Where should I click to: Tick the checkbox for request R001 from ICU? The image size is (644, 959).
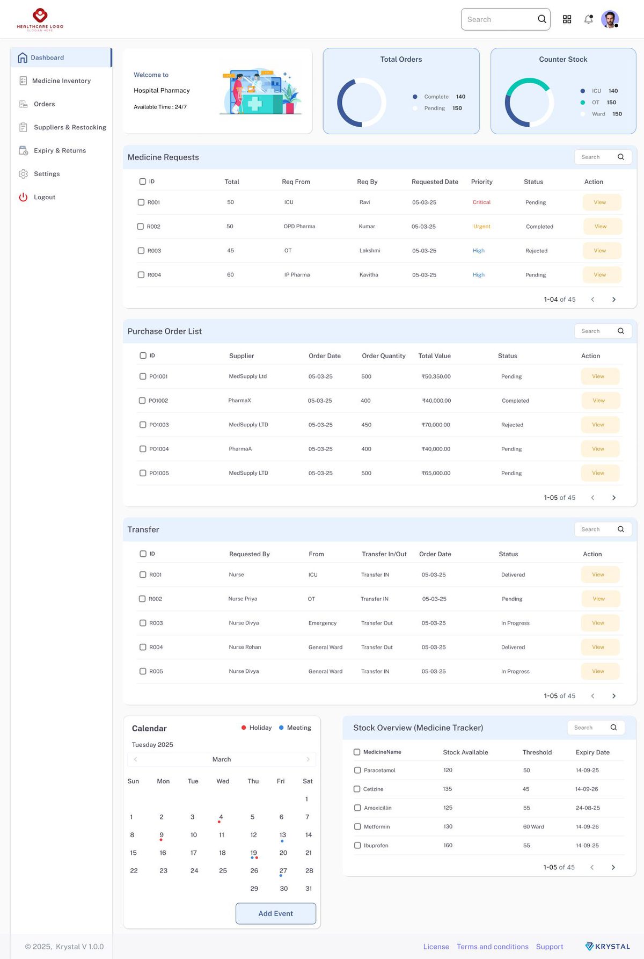click(141, 202)
